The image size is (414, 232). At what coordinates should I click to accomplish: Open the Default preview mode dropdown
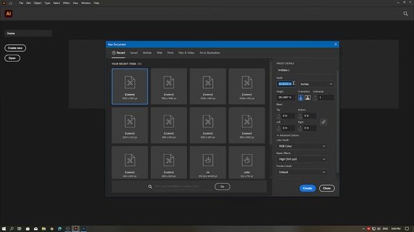point(301,172)
